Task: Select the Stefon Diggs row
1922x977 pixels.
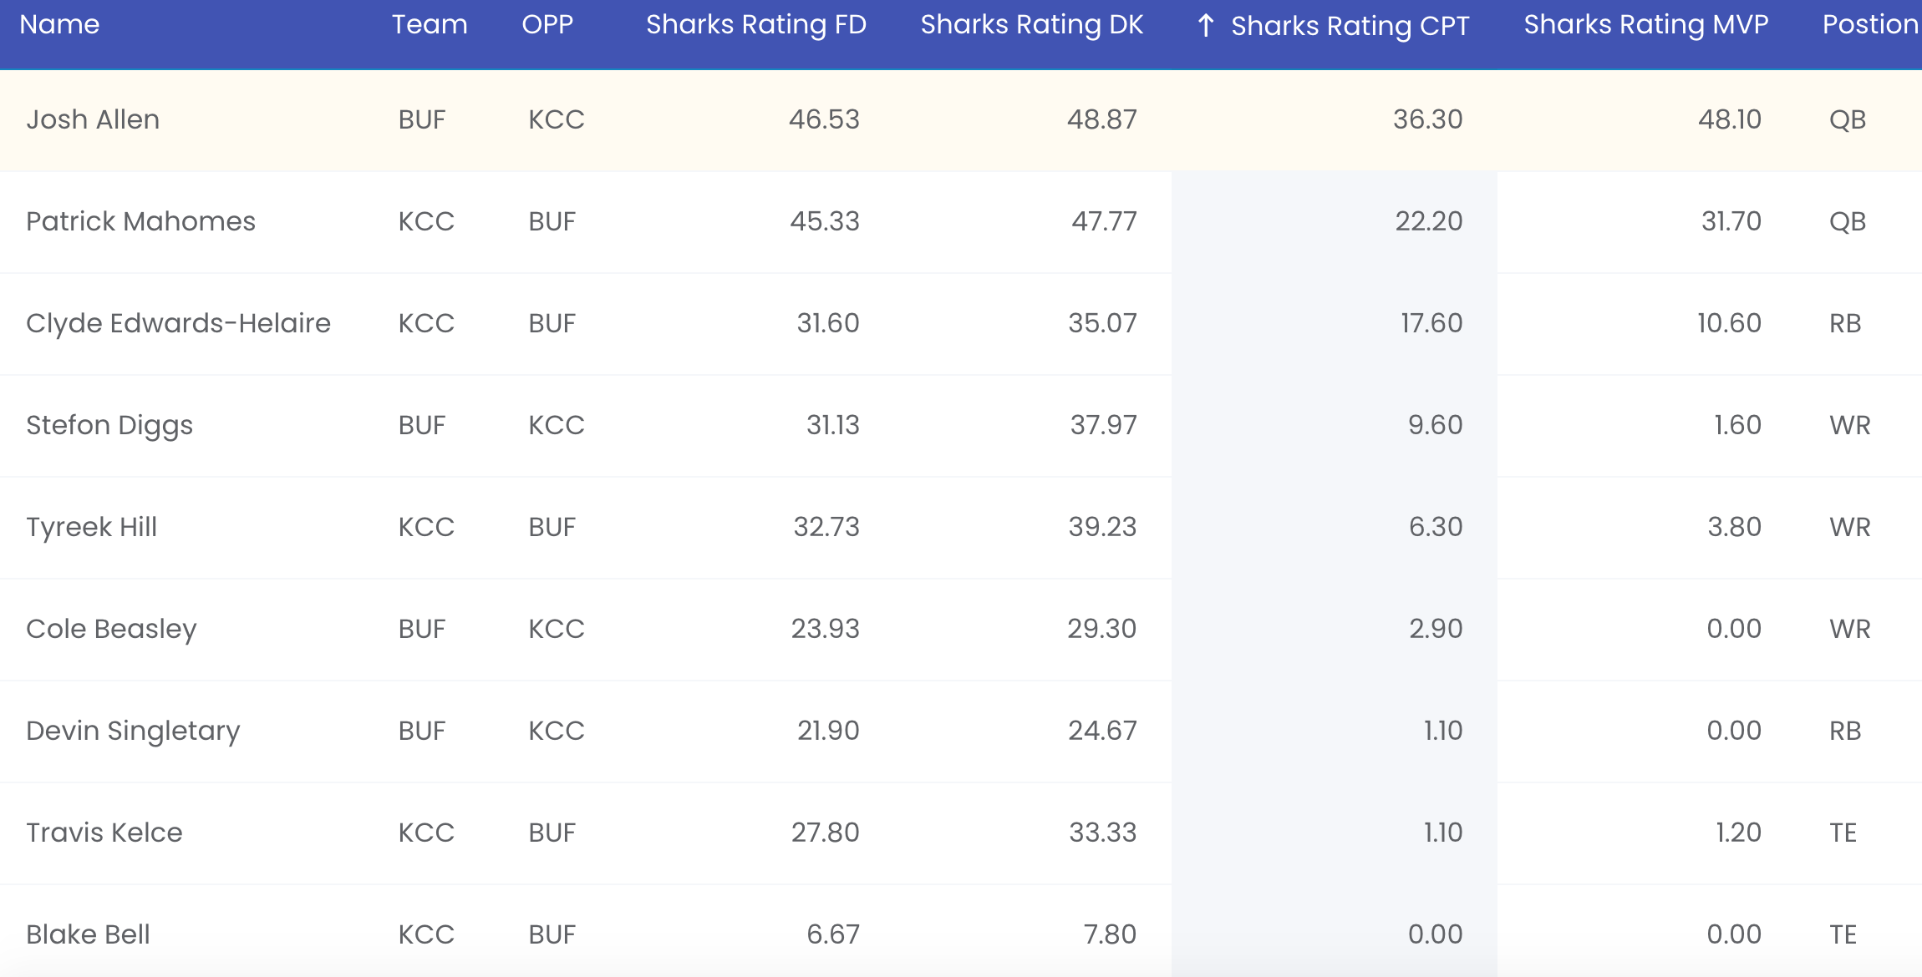Action: [961, 426]
